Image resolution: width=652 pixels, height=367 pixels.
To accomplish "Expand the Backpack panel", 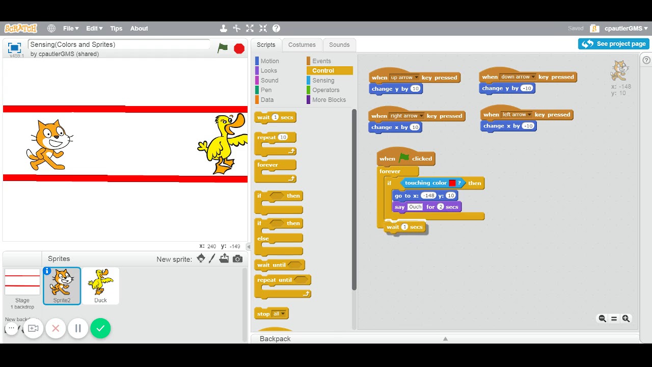I will (x=445, y=338).
